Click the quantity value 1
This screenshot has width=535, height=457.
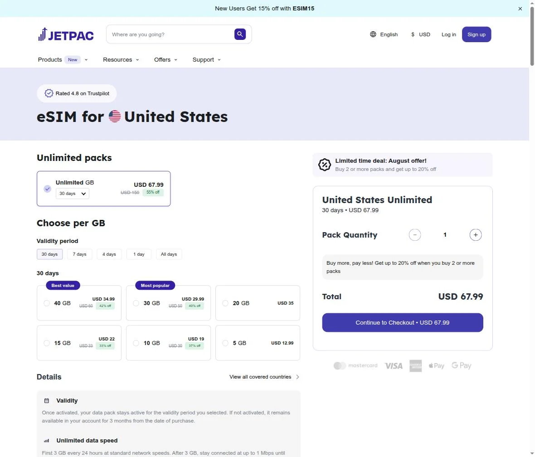coord(445,235)
